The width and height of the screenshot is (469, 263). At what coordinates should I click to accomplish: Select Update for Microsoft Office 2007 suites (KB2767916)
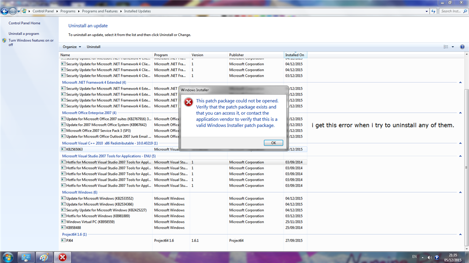[x=184, y=119]
